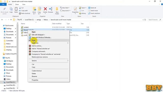Click Copy path in Clipboard group

tap(23, 11)
